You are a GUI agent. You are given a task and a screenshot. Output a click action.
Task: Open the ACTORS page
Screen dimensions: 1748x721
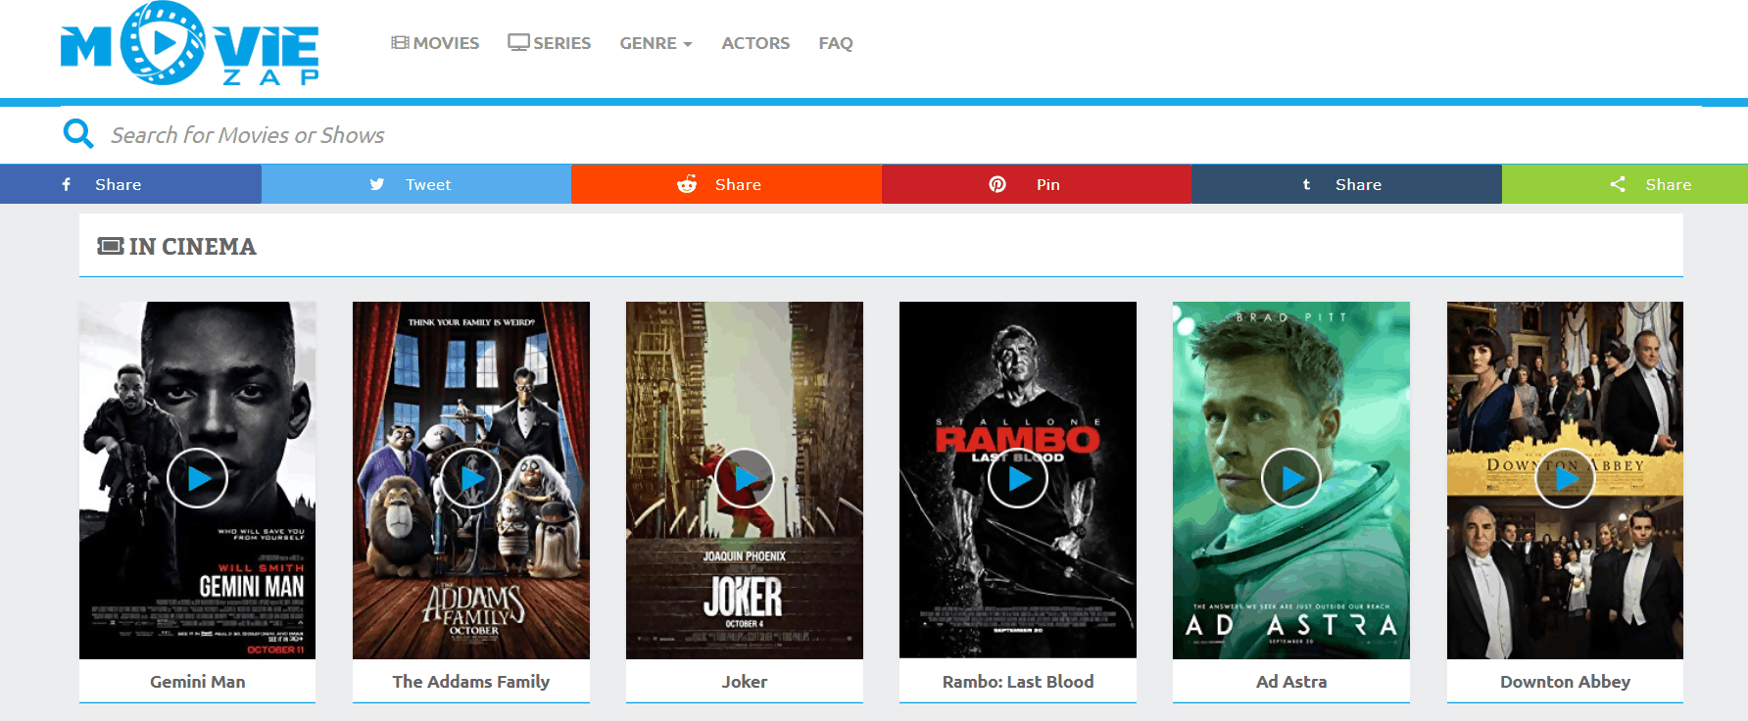(755, 43)
